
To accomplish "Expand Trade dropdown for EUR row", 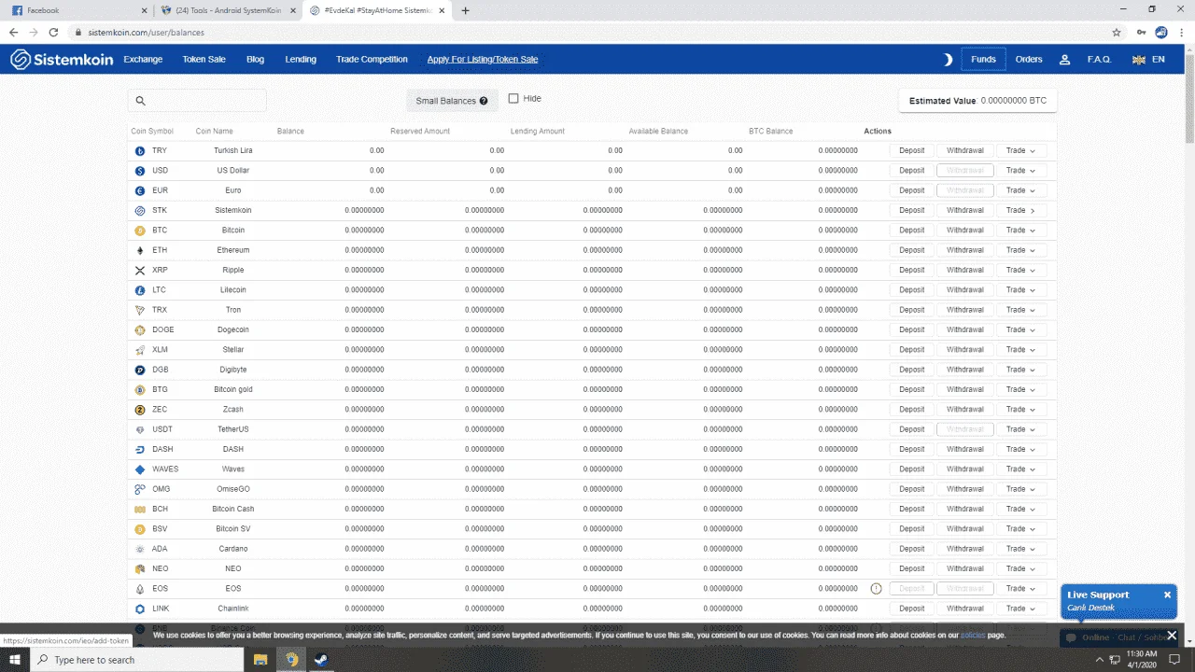I will (1021, 190).
